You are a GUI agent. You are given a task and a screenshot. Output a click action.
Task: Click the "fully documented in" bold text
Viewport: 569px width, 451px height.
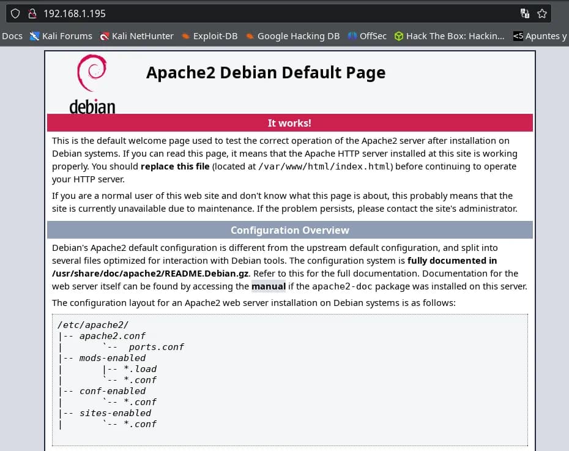pos(452,261)
